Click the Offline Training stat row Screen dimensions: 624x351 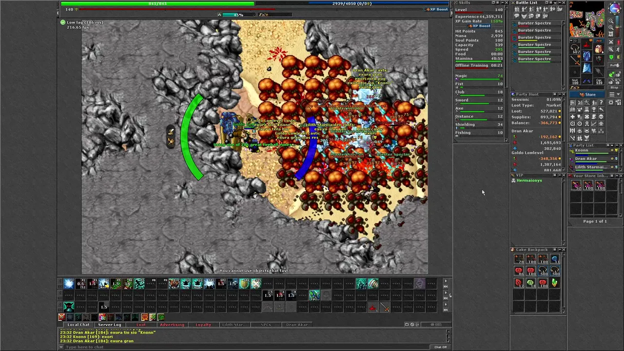pyautogui.click(x=479, y=65)
